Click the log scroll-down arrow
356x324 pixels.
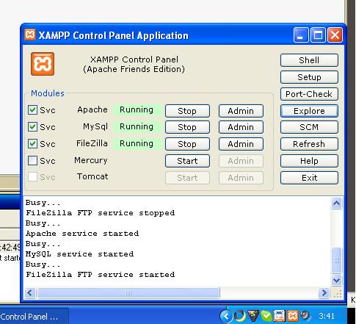coord(337,280)
